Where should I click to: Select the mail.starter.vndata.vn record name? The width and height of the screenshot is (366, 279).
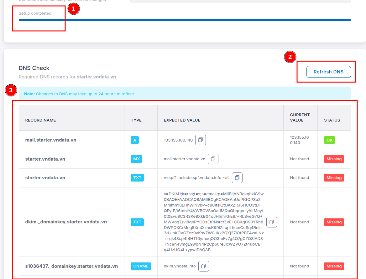coord(51,140)
